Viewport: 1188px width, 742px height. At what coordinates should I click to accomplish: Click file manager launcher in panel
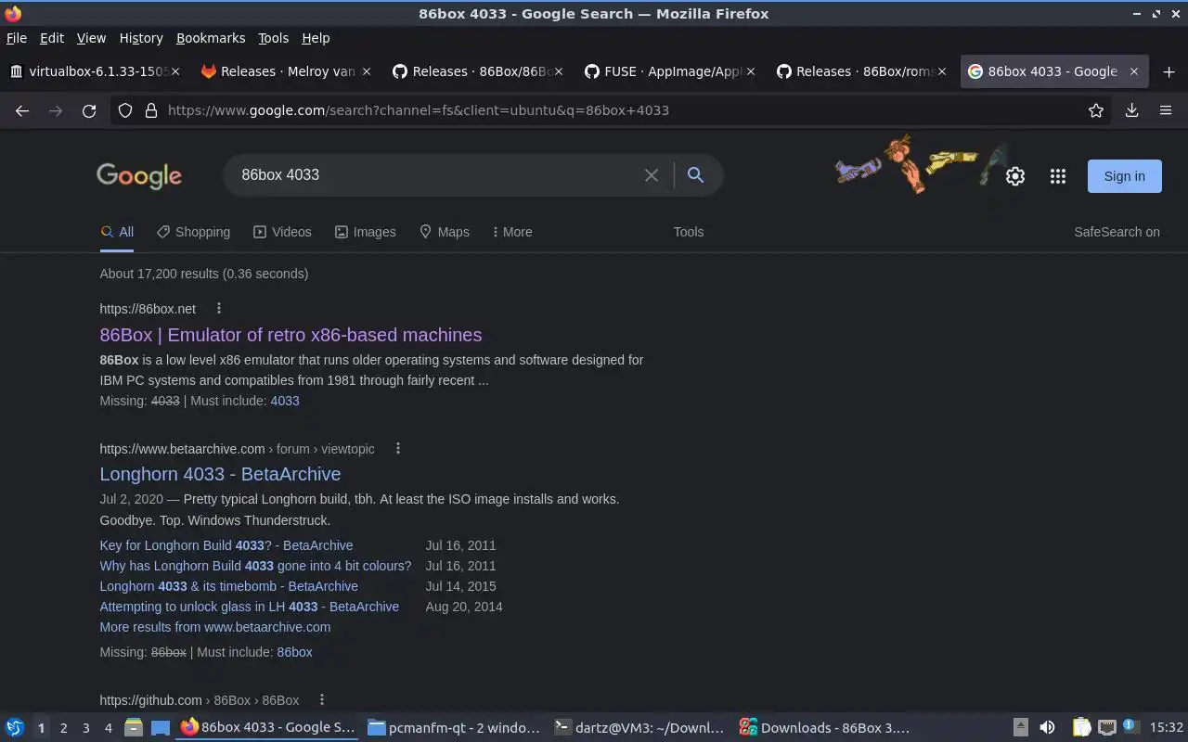(134, 728)
